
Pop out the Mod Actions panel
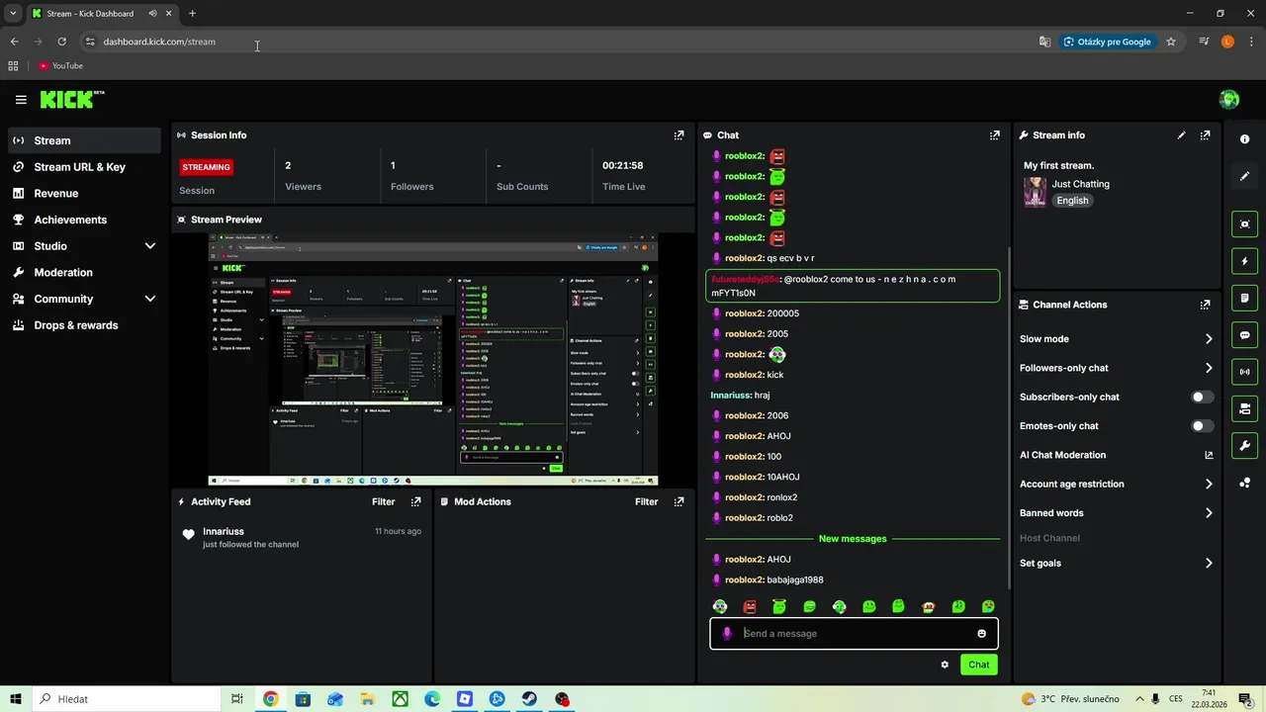(x=678, y=501)
